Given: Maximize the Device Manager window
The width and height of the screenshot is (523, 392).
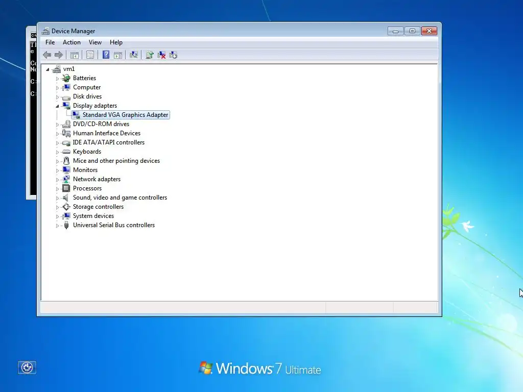Looking at the screenshot, I should pyautogui.click(x=412, y=31).
